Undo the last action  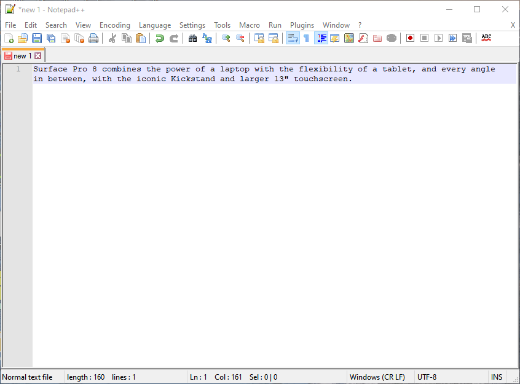pos(160,39)
